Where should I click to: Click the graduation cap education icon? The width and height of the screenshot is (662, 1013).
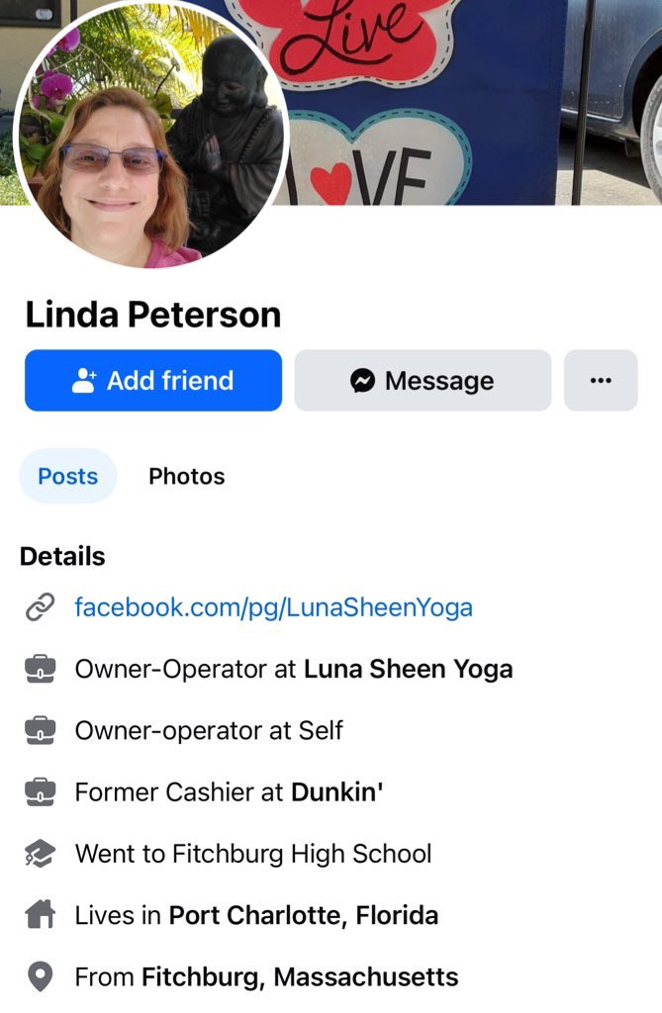pos(41,854)
